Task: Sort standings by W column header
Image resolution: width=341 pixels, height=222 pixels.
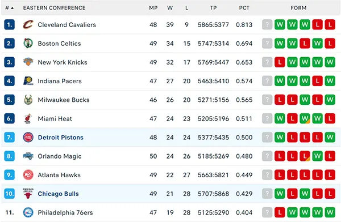Action: tap(170, 8)
